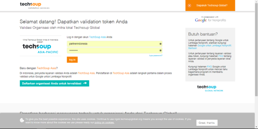Image resolution: width=258 pixels, height=129 pixels.
Task: Click the asterisk icon in password field
Action: [160, 51]
